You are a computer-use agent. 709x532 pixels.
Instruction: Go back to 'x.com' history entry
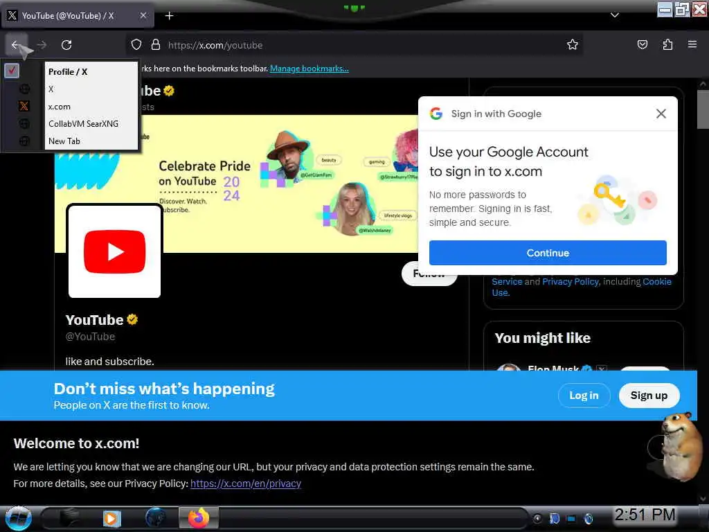click(x=91, y=107)
